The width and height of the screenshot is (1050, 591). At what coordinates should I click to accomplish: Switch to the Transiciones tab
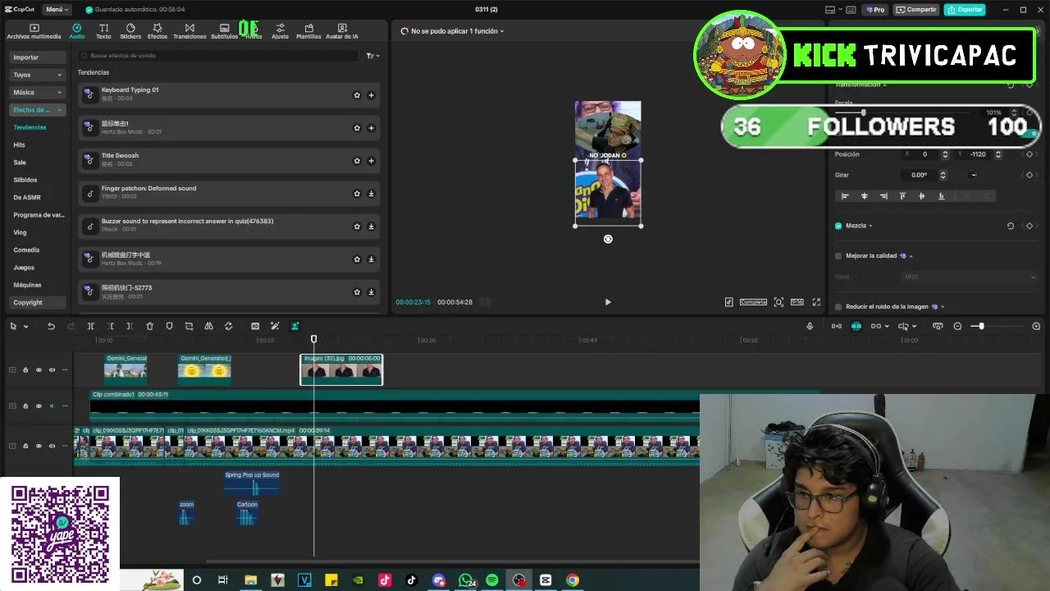click(x=189, y=31)
